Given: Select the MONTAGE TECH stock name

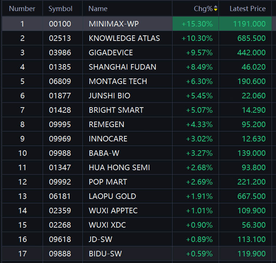Looking at the screenshot, I should (118, 81).
